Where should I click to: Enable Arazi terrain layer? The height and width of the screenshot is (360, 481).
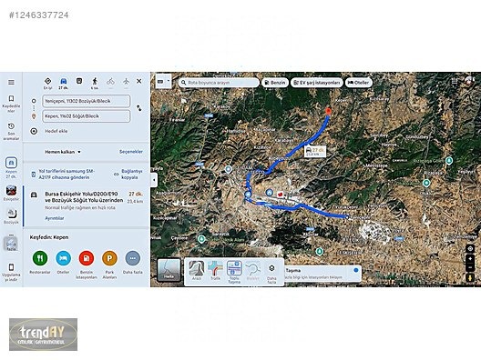coord(197,271)
